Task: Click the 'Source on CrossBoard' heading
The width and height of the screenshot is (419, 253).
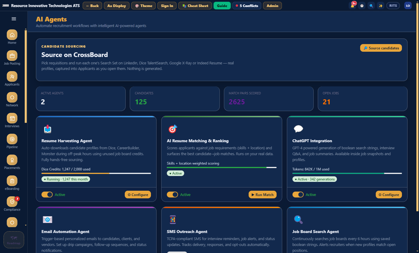Action: coord(75,55)
